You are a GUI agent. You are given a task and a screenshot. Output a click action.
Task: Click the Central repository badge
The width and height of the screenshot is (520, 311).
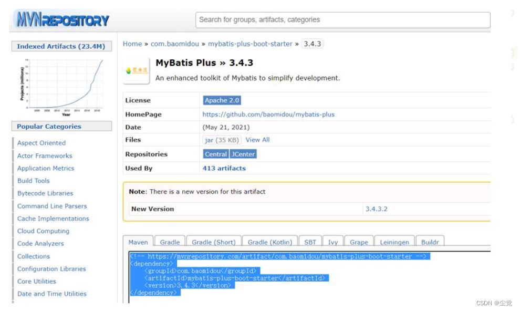pos(215,154)
